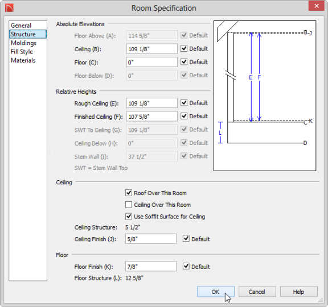Click the Ceiling (B) elevation field
Image resolution: width=328 pixels, height=307 pixels.
[x=152, y=49]
